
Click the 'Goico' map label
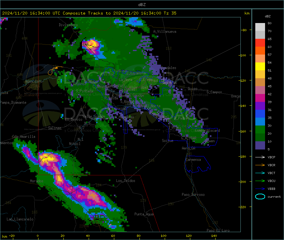pos(192,89)
